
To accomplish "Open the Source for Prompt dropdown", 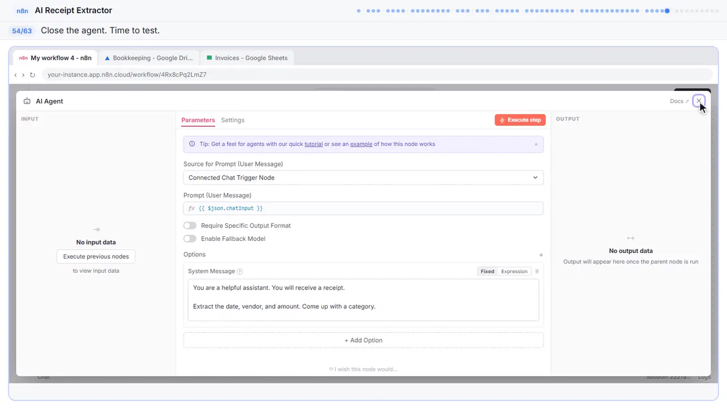I will (x=363, y=178).
